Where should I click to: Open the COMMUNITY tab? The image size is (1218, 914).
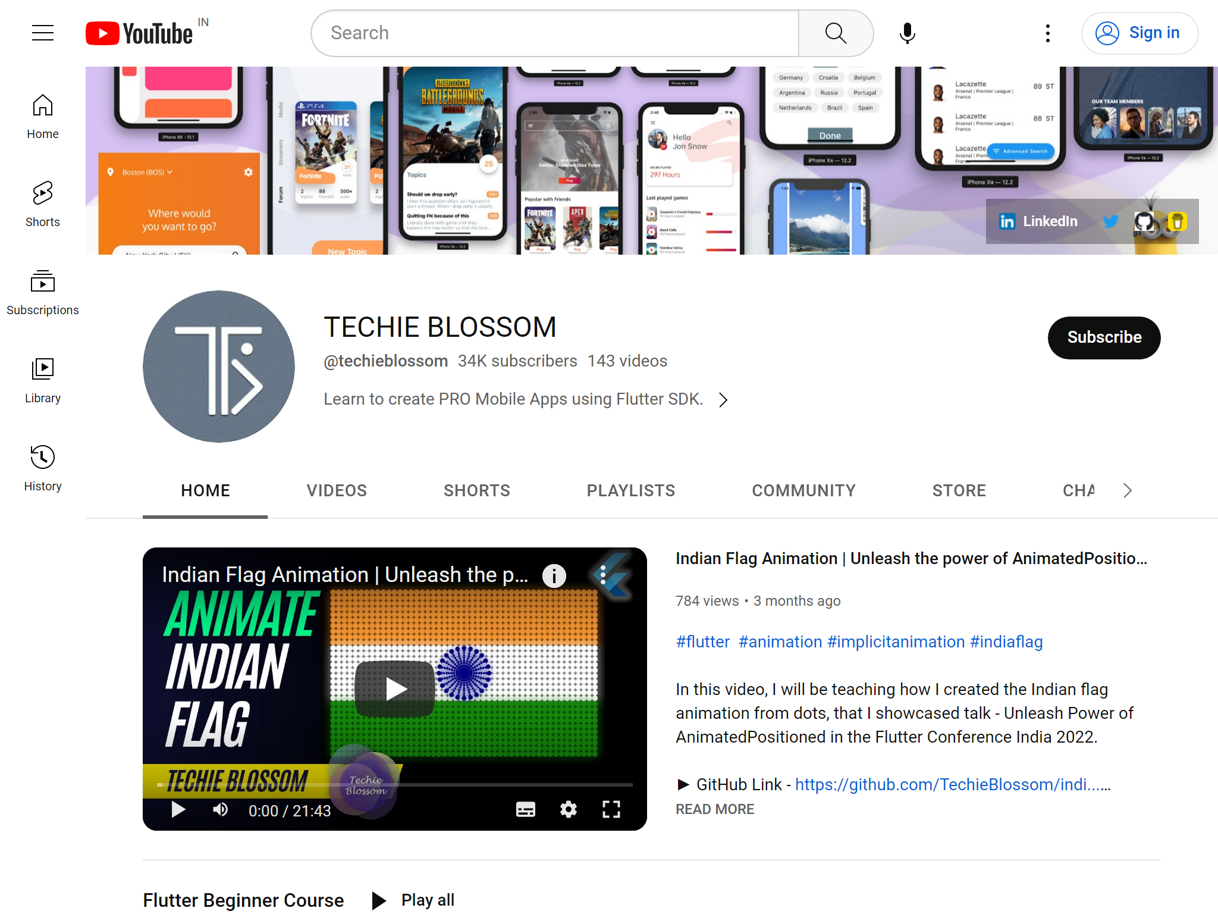tap(803, 490)
